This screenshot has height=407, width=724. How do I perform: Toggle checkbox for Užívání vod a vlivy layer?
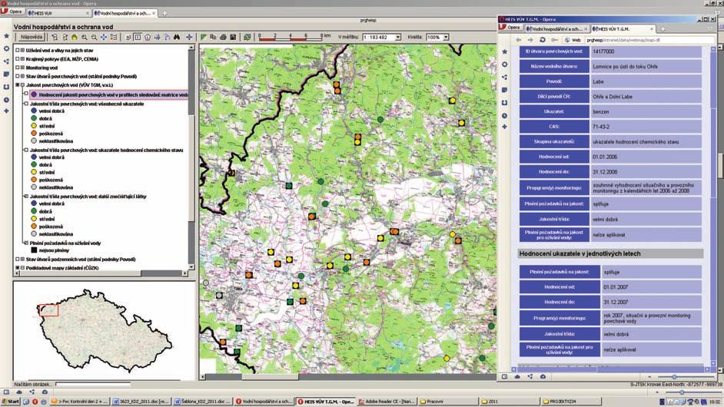point(18,50)
